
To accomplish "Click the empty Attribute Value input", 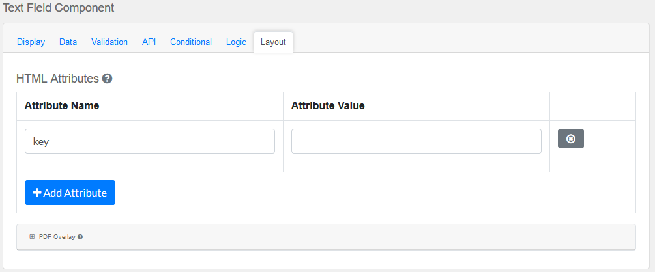I will click(416, 141).
